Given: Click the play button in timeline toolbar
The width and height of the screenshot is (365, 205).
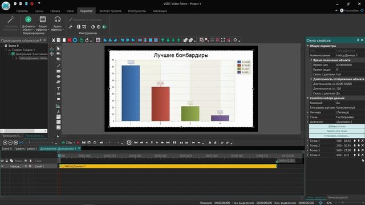Looking at the screenshot, I should click(157, 142).
